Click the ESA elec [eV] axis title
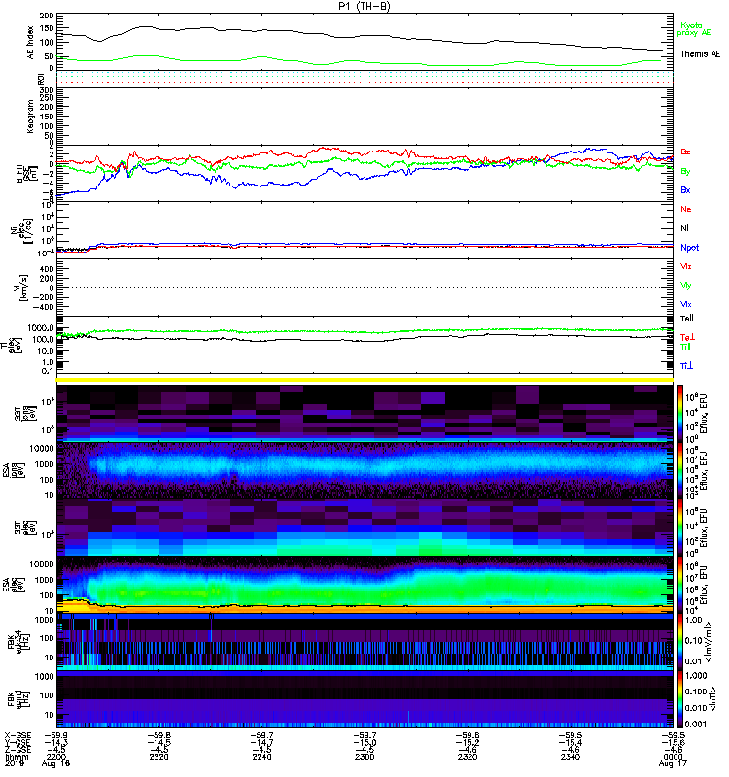729x777 pixels. pos(13,585)
